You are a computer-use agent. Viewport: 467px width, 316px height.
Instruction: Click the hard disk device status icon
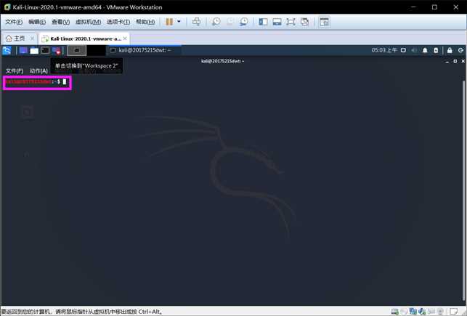(x=394, y=312)
